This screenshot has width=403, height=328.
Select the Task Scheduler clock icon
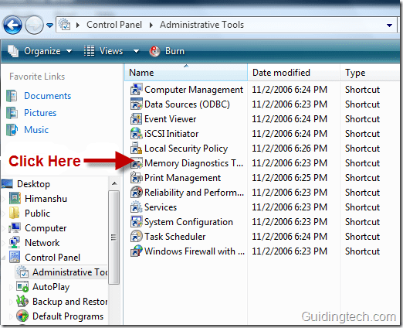click(x=136, y=237)
